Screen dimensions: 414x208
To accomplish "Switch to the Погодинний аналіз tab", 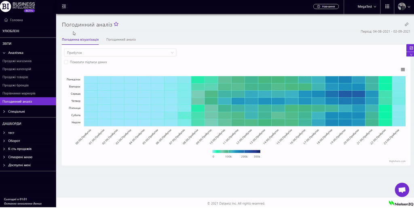I will coord(121,40).
